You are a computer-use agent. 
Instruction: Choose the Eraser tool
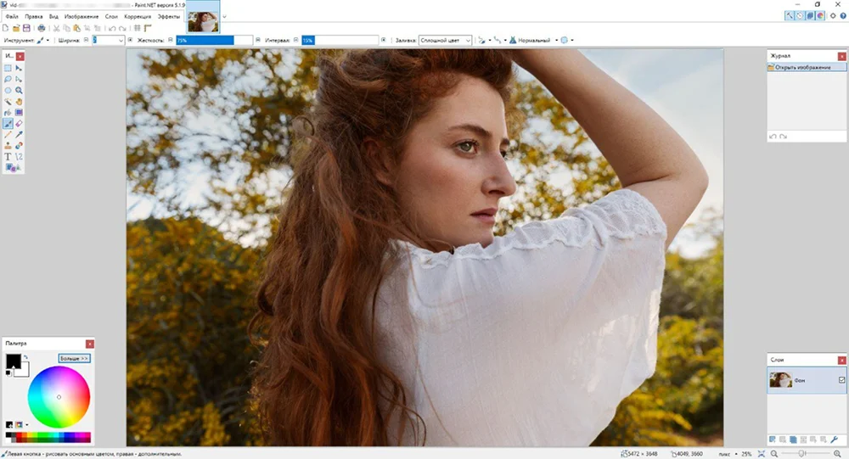coord(19,123)
